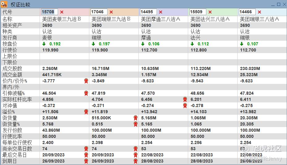287x165 pixels.
Task: Select the 发行商 row label
Action: tap(10, 38)
